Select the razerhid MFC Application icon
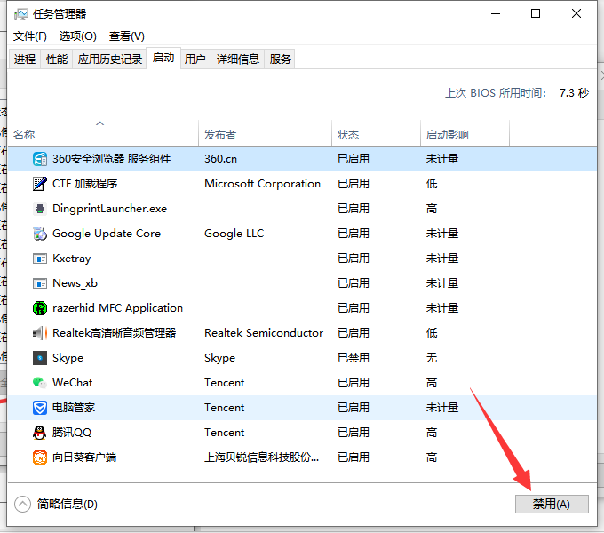 tap(40, 308)
